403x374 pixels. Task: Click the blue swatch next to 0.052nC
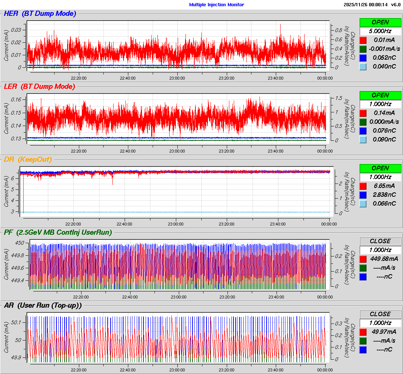363,58
